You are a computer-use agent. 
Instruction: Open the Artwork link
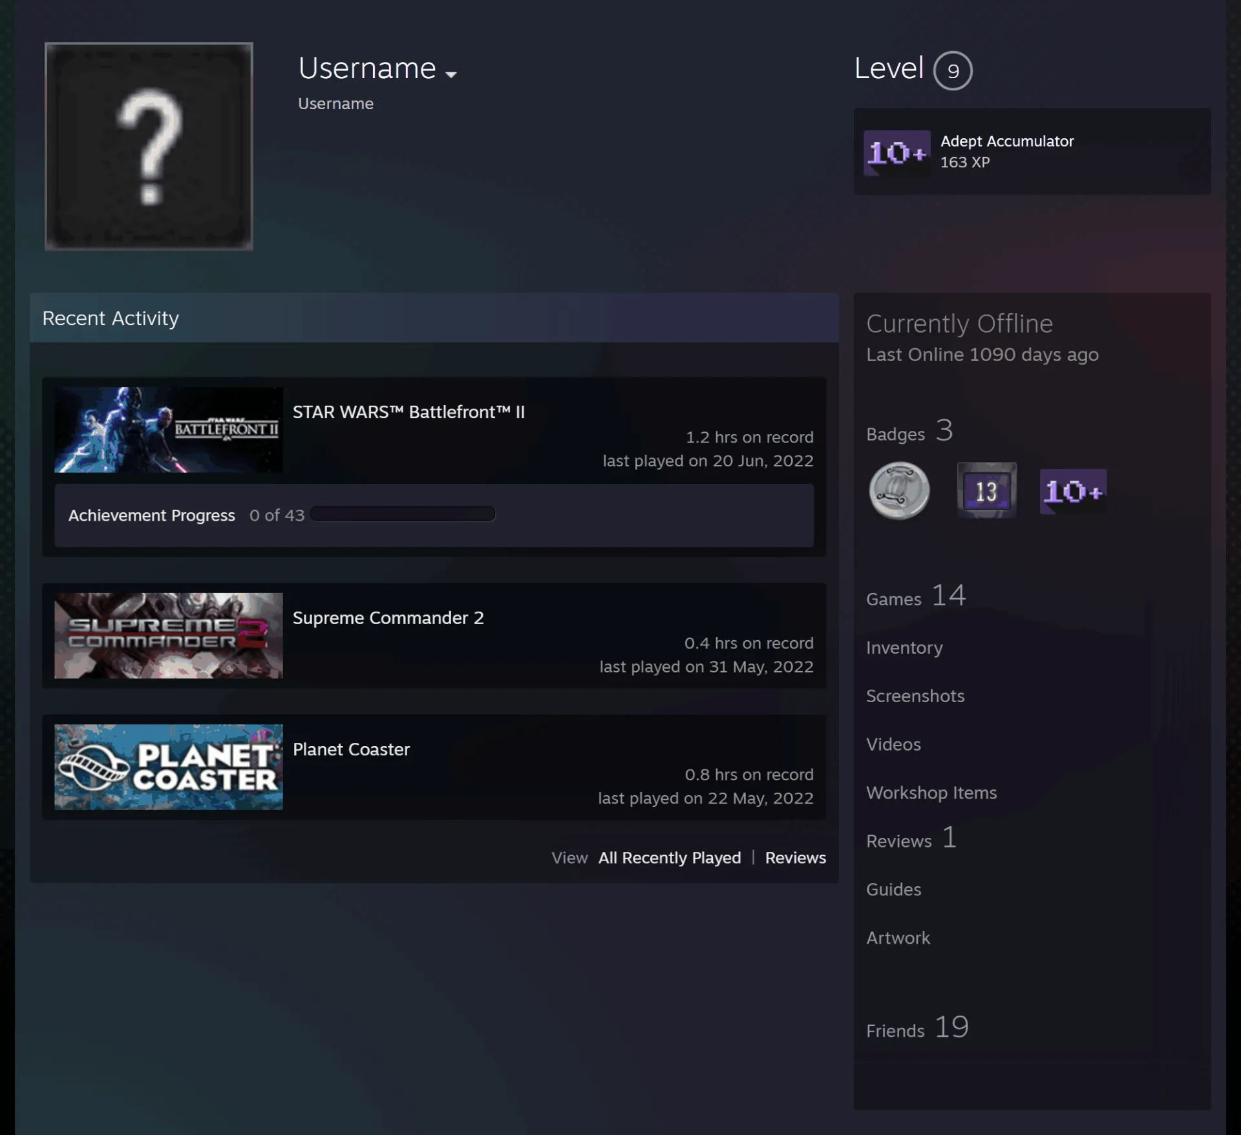click(898, 938)
